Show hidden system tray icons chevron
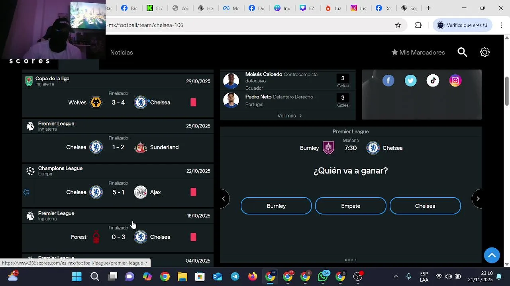Viewport: 510px width, 286px height. pyautogui.click(x=396, y=276)
